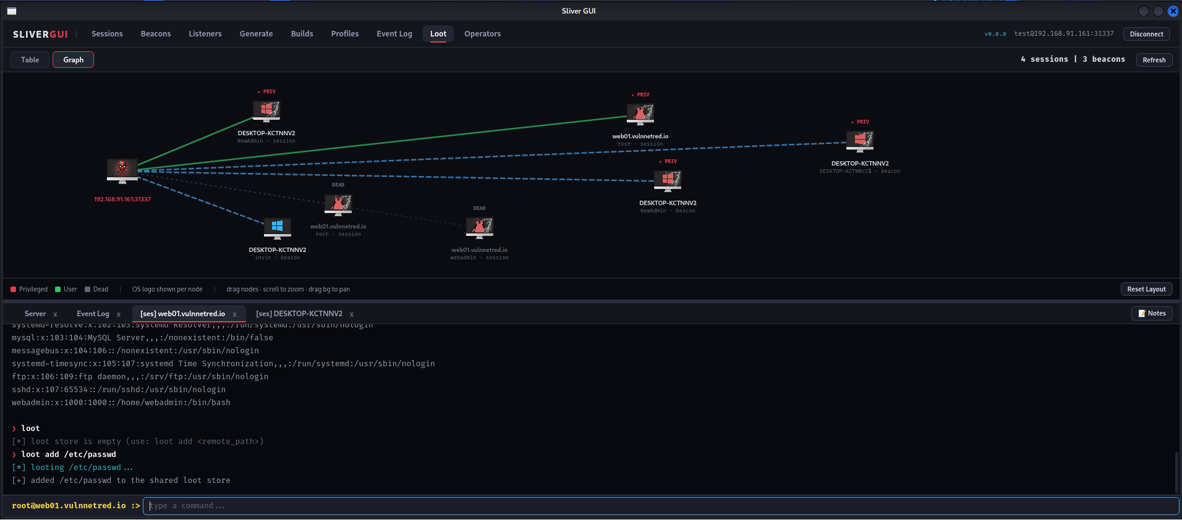The width and height of the screenshot is (1182, 520).
Task: Click Reset Layout
Action: click(1146, 289)
